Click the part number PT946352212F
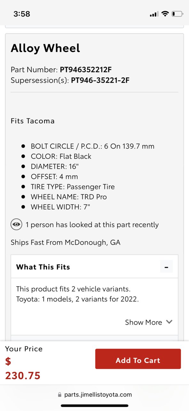The image size is (189, 411). coord(86,70)
